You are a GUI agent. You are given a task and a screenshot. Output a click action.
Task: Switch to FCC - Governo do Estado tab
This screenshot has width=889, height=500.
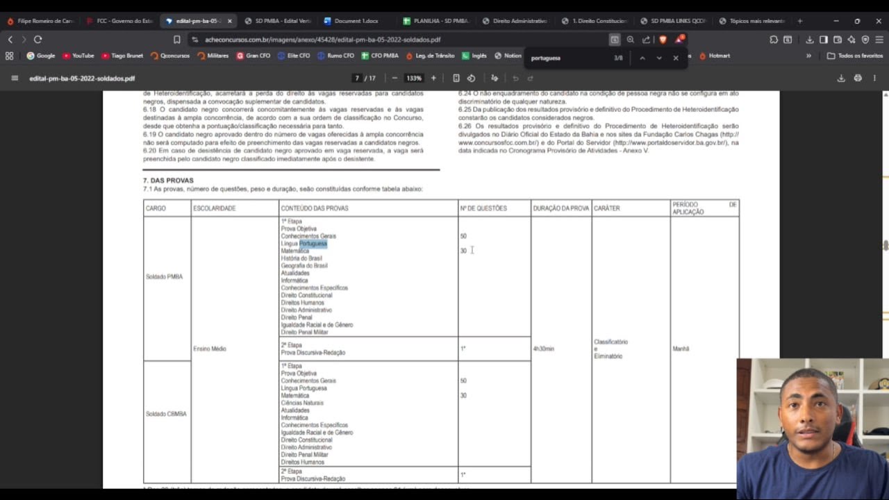[119, 21]
